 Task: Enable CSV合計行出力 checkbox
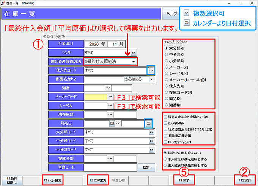click(x=165, y=142)
